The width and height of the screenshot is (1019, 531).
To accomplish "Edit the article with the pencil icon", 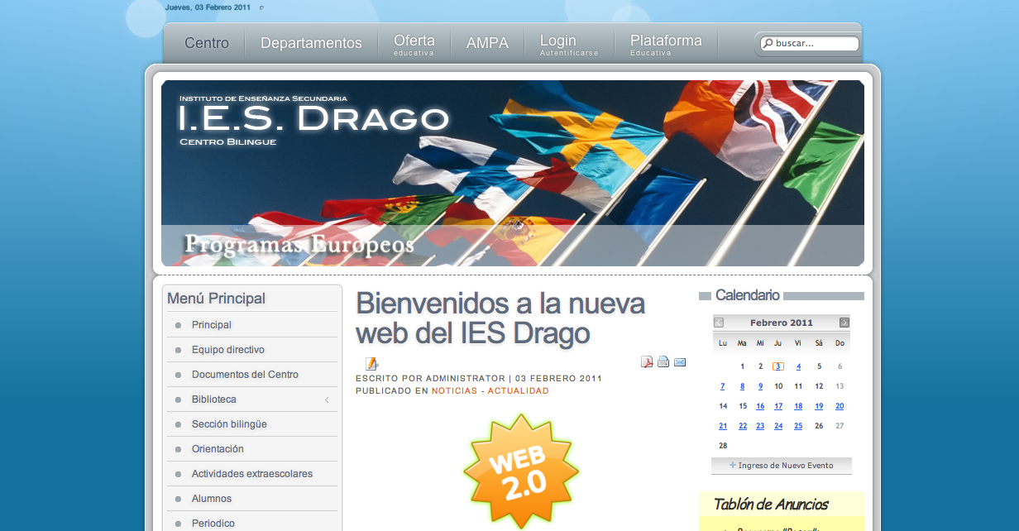I will [x=371, y=363].
